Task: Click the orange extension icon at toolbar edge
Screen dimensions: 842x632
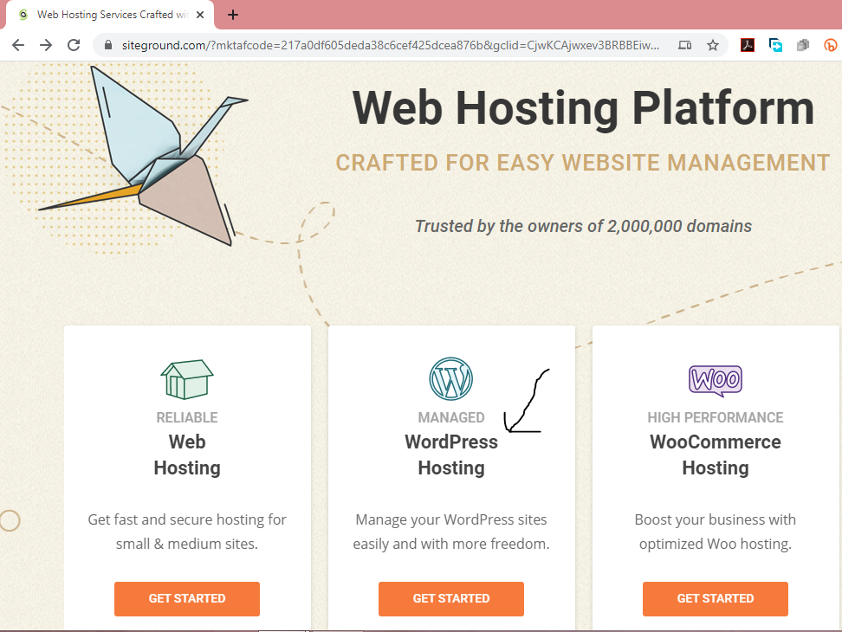Action: pyautogui.click(x=832, y=45)
